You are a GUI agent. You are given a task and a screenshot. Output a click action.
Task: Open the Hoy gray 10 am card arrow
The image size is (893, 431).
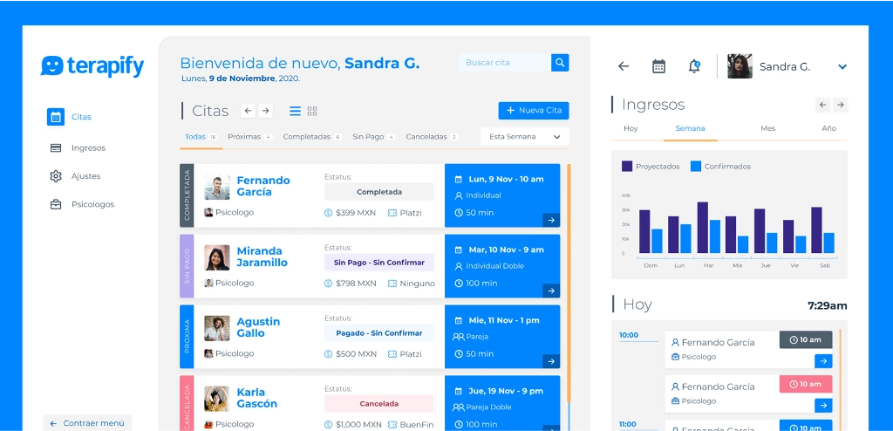tap(823, 361)
